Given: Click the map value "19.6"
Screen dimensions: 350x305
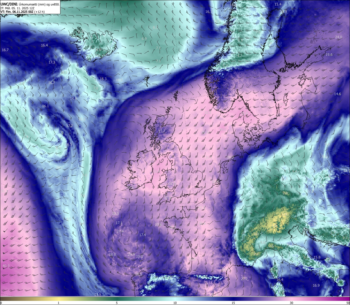Looking at the screenshot, I should [329, 55].
